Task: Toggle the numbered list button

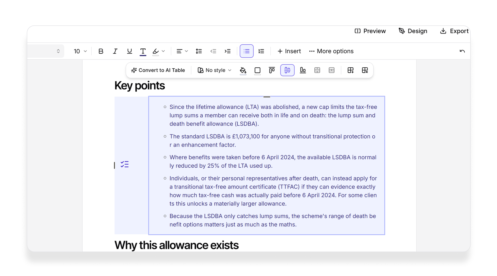Action: click(x=261, y=51)
